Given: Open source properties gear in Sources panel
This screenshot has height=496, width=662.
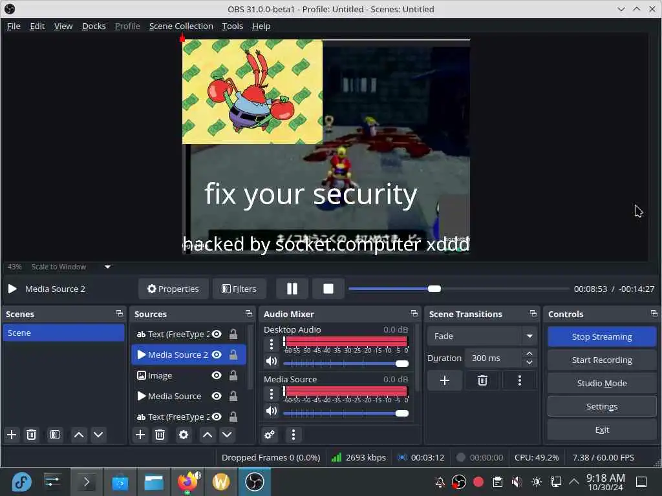Looking at the screenshot, I should pos(183,435).
